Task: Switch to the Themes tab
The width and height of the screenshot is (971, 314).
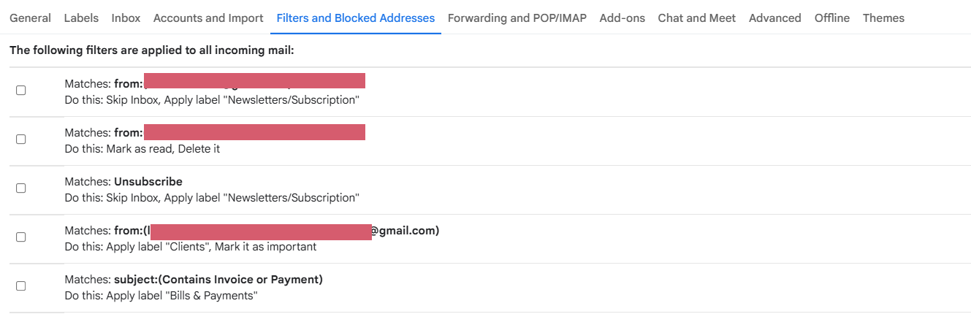Action: point(883,18)
